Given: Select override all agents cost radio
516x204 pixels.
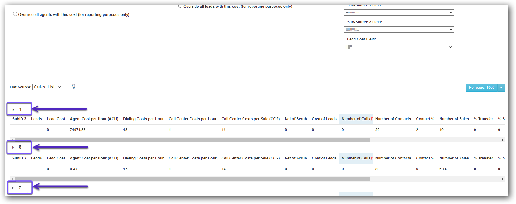Looking at the screenshot, I should (x=15, y=14).
